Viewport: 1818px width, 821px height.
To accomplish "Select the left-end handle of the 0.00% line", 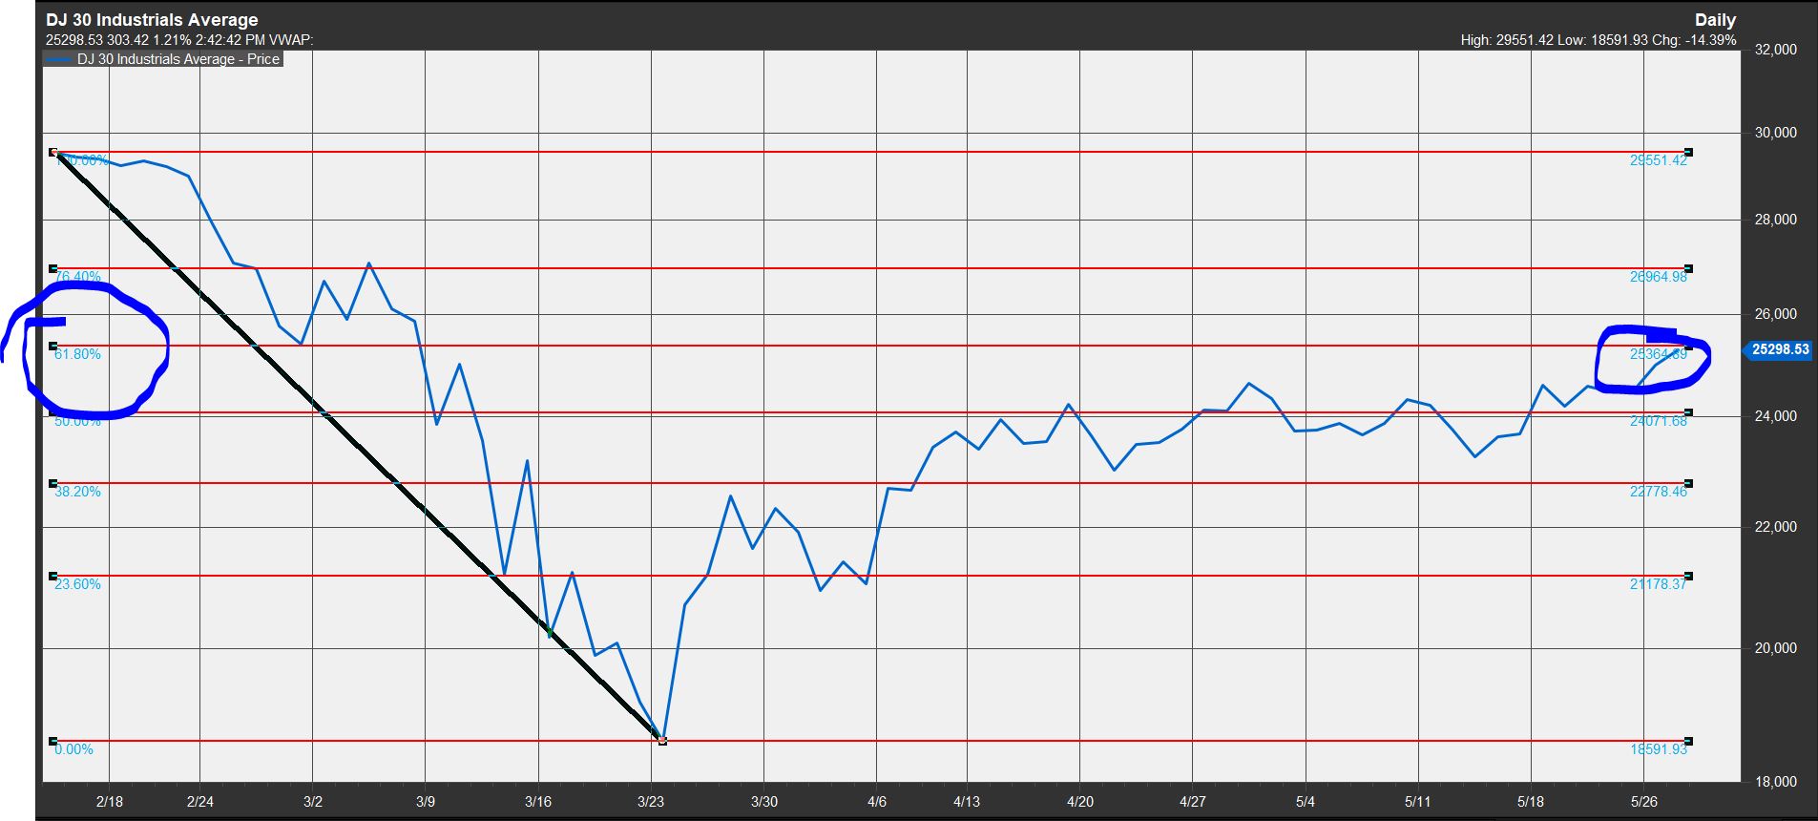I will (52, 741).
